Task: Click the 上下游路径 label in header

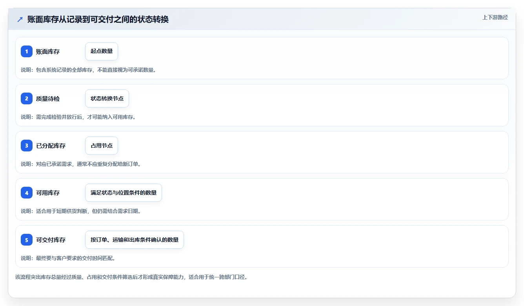Action: [x=495, y=17]
